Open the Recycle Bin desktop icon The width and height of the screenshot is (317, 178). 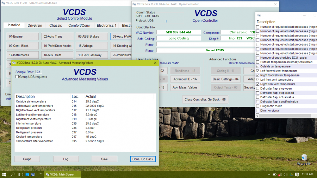pyautogui.click(x=304, y=160)
